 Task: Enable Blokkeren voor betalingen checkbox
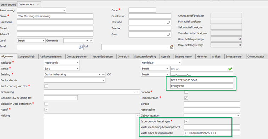point(46,104)
